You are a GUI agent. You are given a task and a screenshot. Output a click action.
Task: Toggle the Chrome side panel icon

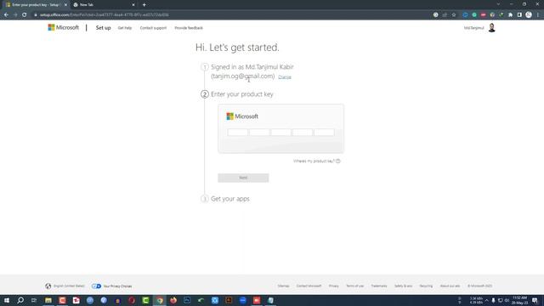click(x=519, y=15)
